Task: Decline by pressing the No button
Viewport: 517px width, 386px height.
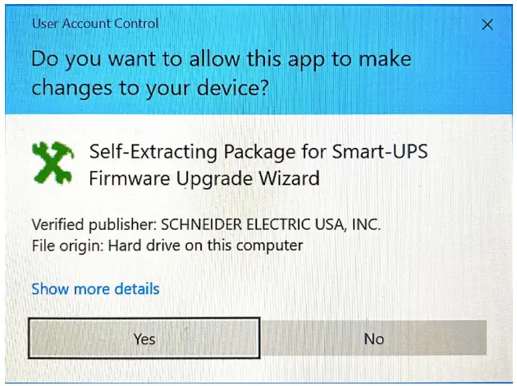Action: tap(373, 338)
